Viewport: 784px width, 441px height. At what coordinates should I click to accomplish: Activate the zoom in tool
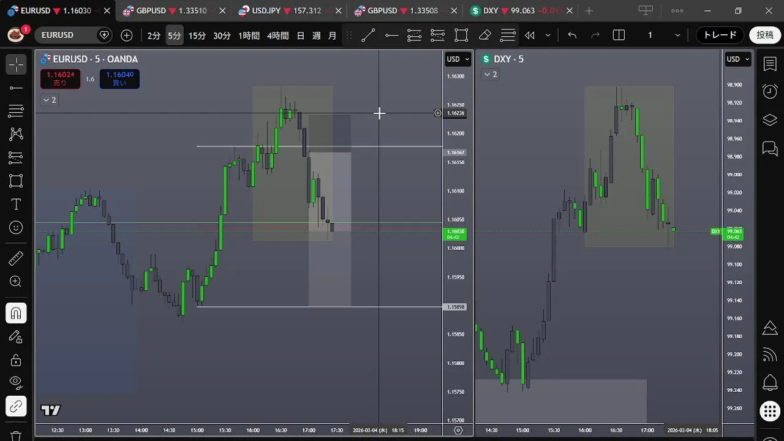(x=16, y=282)
